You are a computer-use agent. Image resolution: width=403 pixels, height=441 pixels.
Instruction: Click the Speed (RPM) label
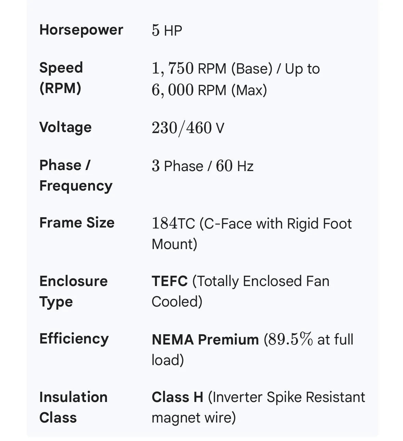pyautogui.click(x=61, y=78)
